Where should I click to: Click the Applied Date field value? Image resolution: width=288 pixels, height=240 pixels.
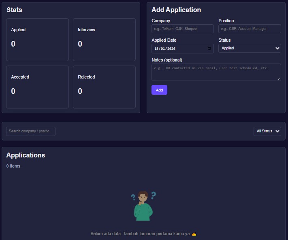pos(165,49)
